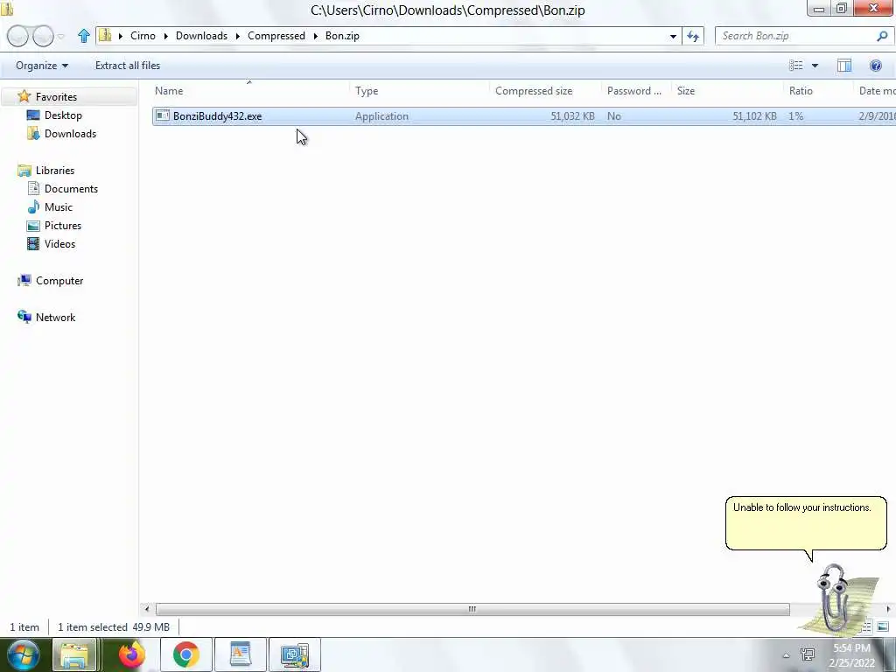
Task: Open Windows Help icon
Action: pyautogui.click(x=875, y=66)
